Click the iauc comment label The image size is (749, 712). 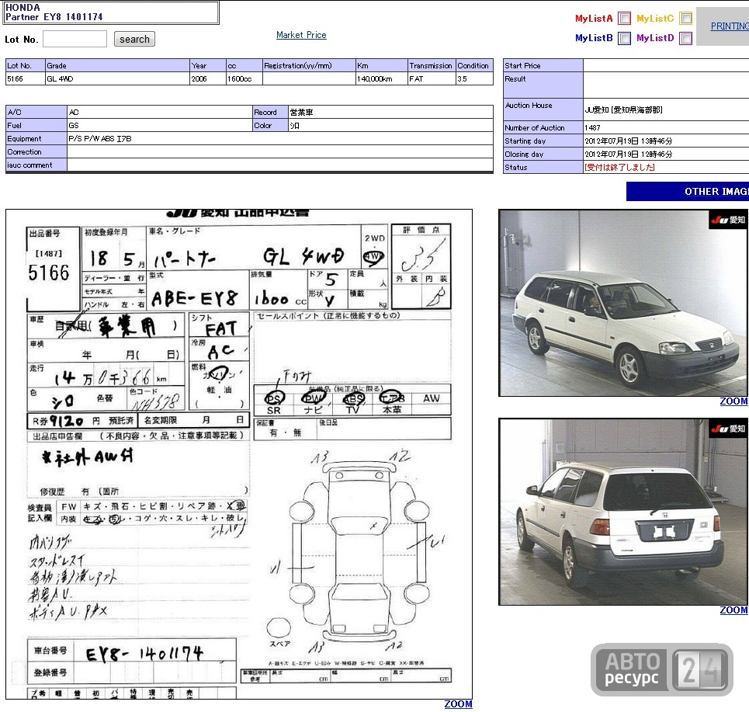pos(36,165)
